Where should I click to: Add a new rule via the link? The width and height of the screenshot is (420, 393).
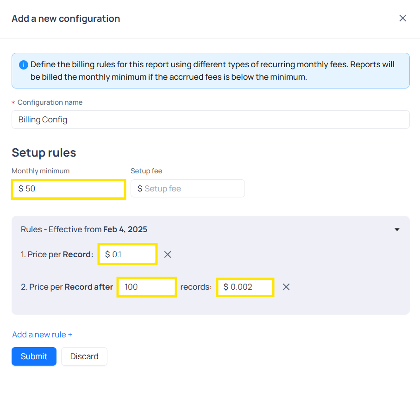tap(42, 335)
